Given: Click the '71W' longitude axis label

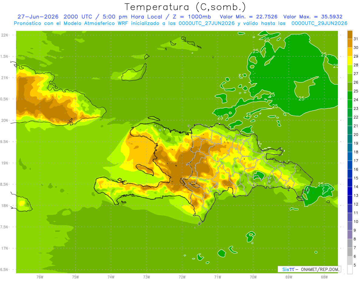Looking at the screenshot, I should coord(217,277).
